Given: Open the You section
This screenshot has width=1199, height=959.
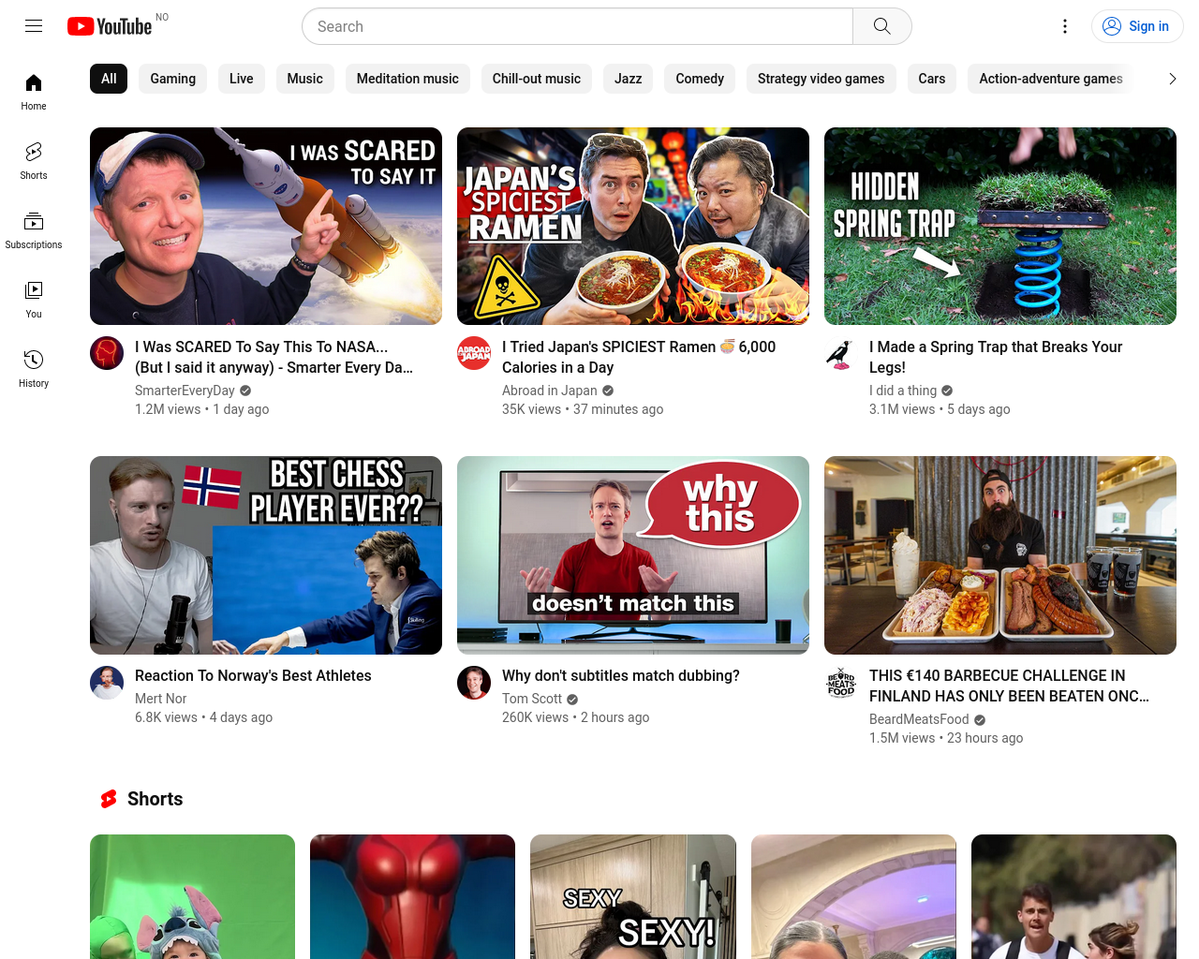Looking at the screenshot, I should tap(34, 300).
